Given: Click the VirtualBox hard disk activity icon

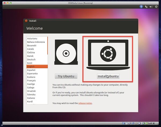Looking at the screenshot, I should tap(123, 123).
